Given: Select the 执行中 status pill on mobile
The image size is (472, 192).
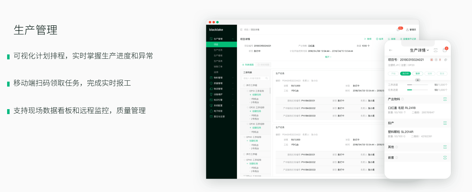Looking at the screenshot, I should pyautogui.click(x=405, y=74).
